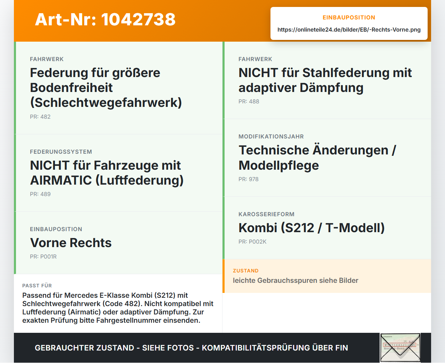Click the KAROSSERIEFORM label
Screen dimensions: 445x363
(267, 214)
